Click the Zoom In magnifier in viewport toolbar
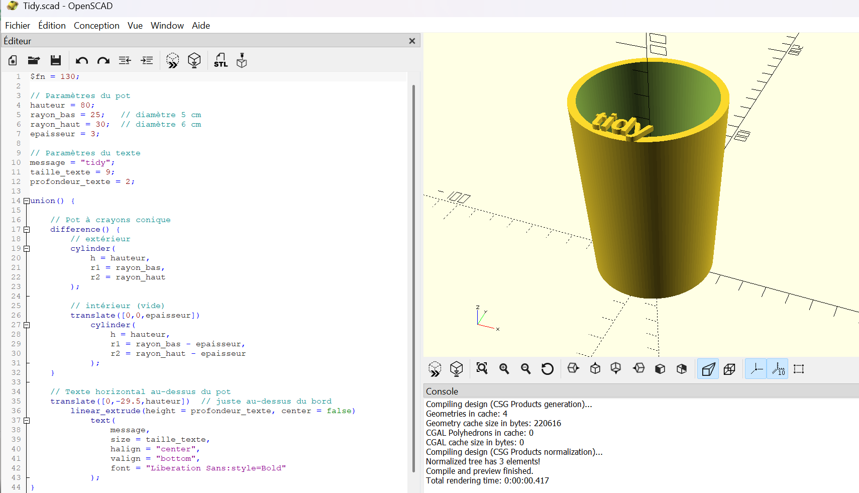 (x=504, y=369)
